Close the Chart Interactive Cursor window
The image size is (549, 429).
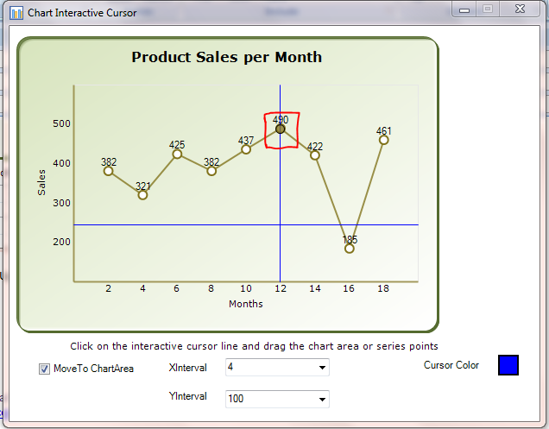click(x=520, y=9)
